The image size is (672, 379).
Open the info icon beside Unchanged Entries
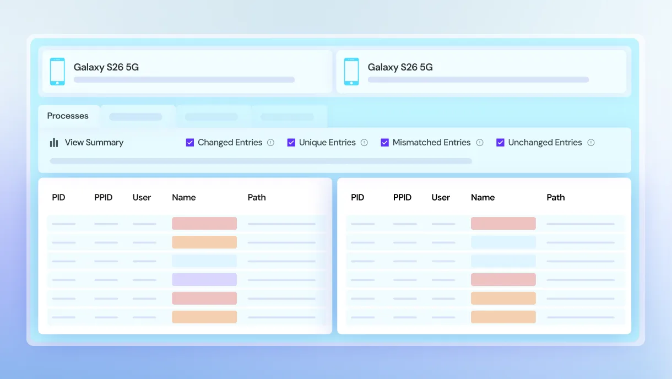[591, 143]
